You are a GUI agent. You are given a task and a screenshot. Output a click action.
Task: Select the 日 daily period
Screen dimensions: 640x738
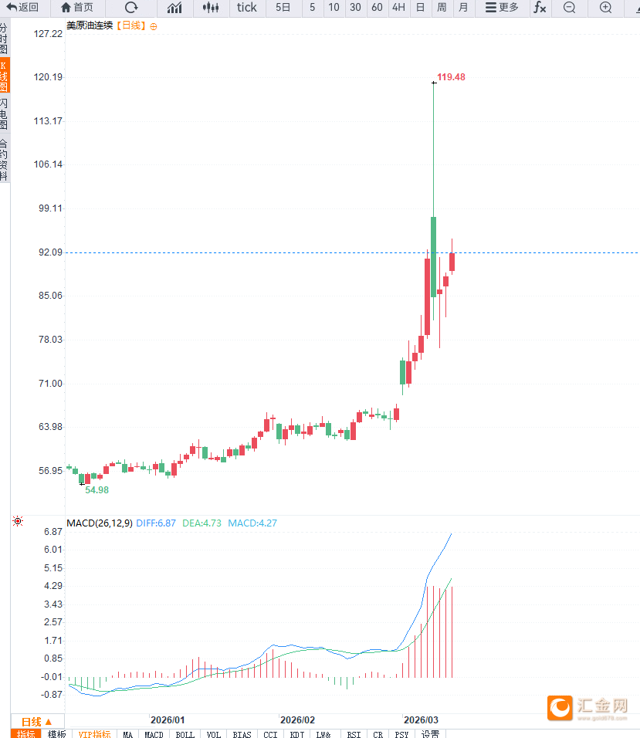(x=420, y=8)
